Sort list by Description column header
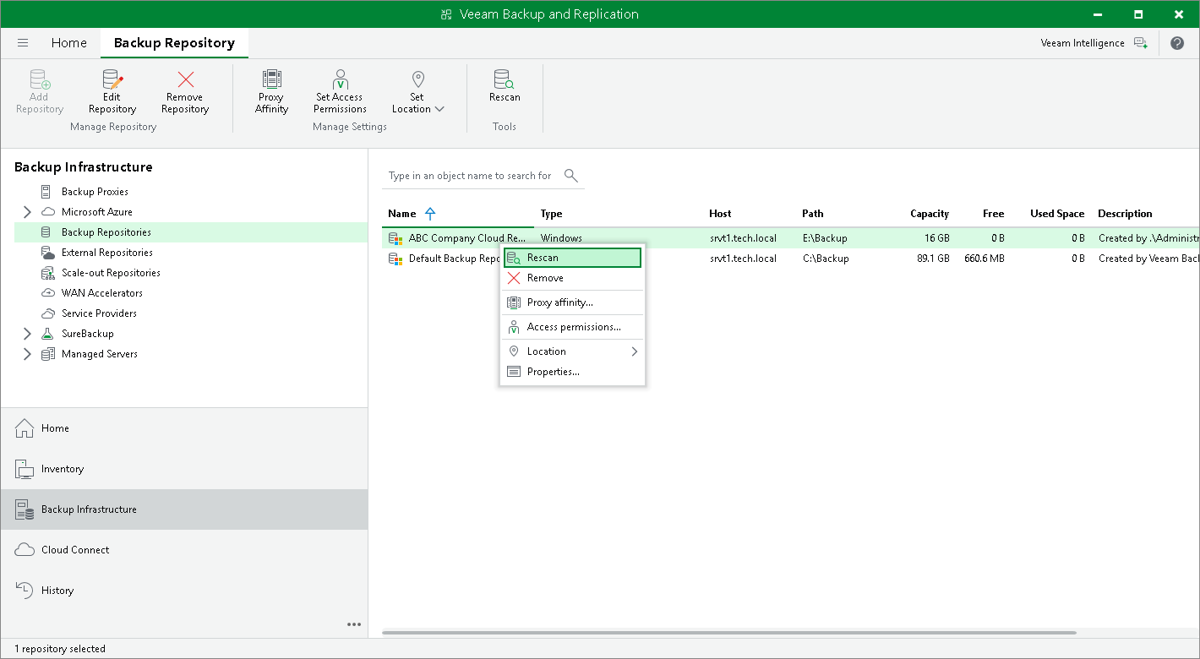 click(1125, 214)
